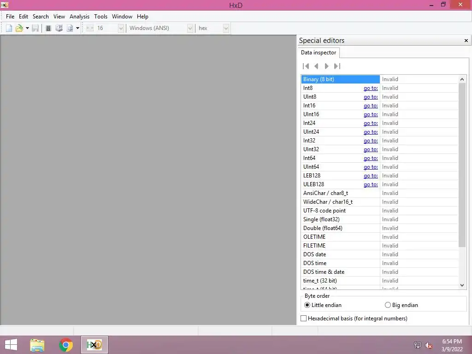Open the Search menu
The image size is (472, 354).
click(41, 17)
